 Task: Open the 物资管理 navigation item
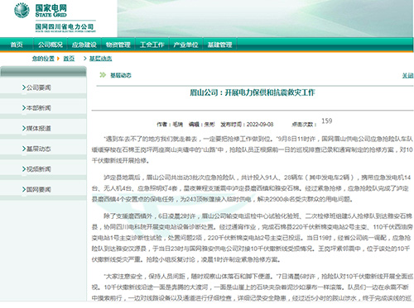[118, 45]
